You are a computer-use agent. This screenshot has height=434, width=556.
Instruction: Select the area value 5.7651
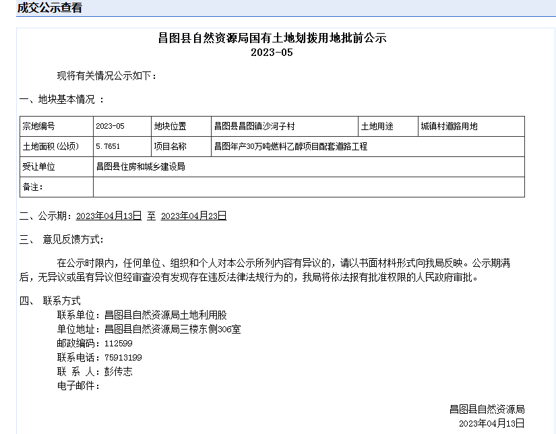click(x=122, y=146)
